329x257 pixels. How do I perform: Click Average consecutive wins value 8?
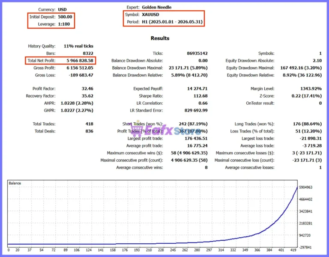[206, 168]
